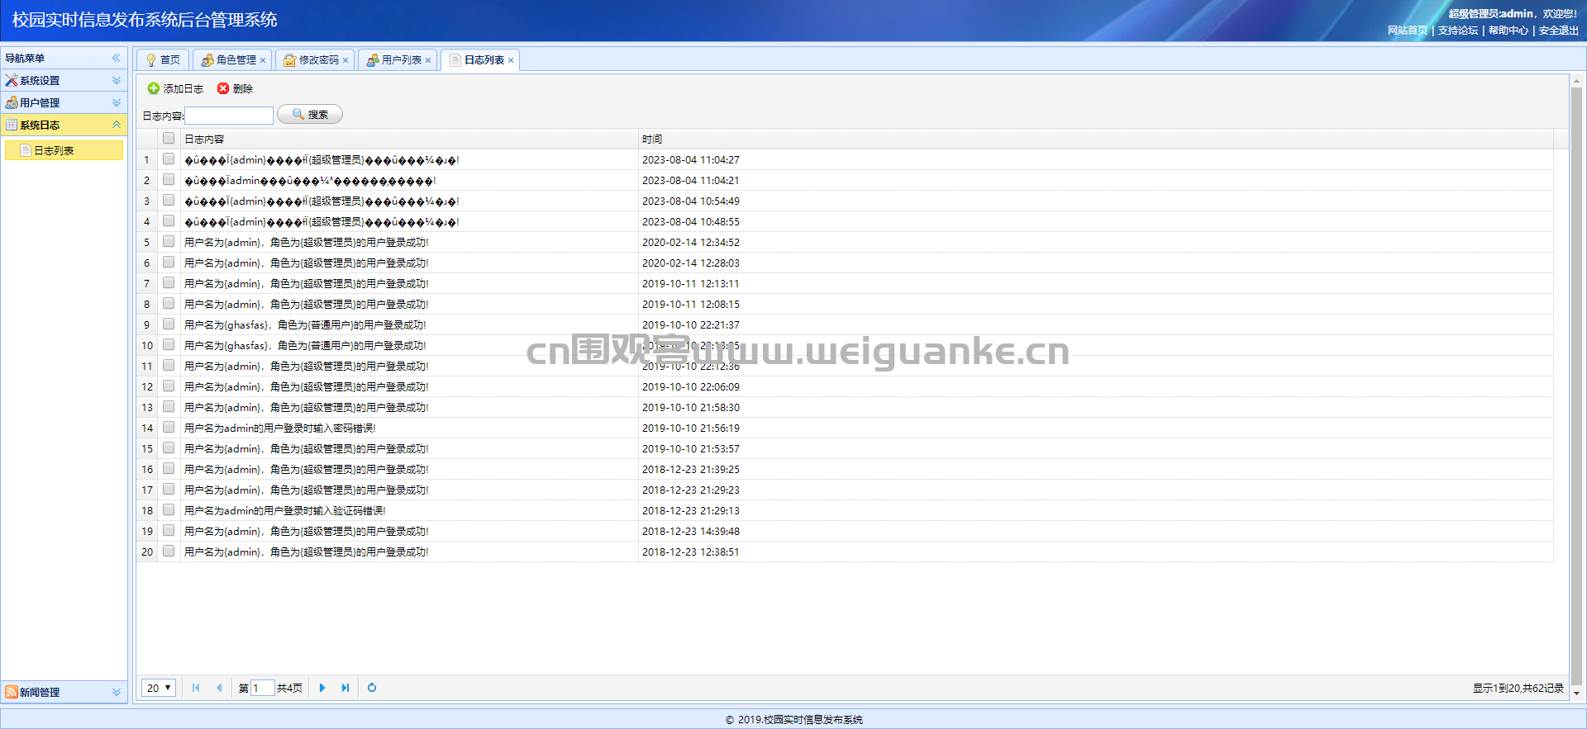
Task: Click the password-error log entry in row 14
Action: 280,428
